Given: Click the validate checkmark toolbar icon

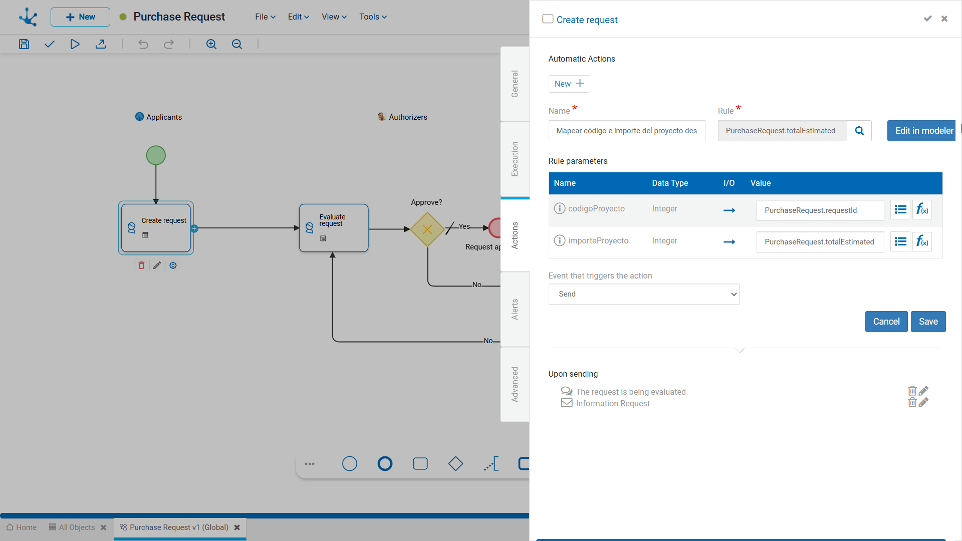Looking at the screenshot, I should [49, 44].
